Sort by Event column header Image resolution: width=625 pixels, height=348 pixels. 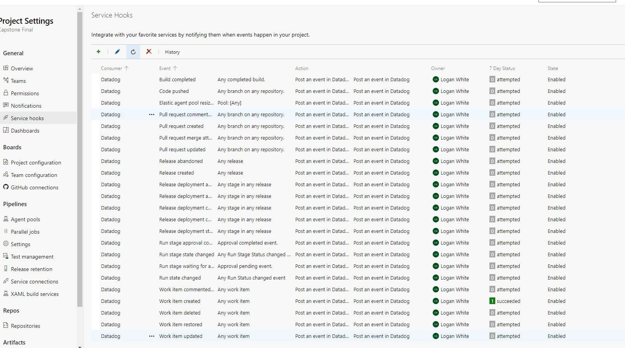tap(168, 68)
